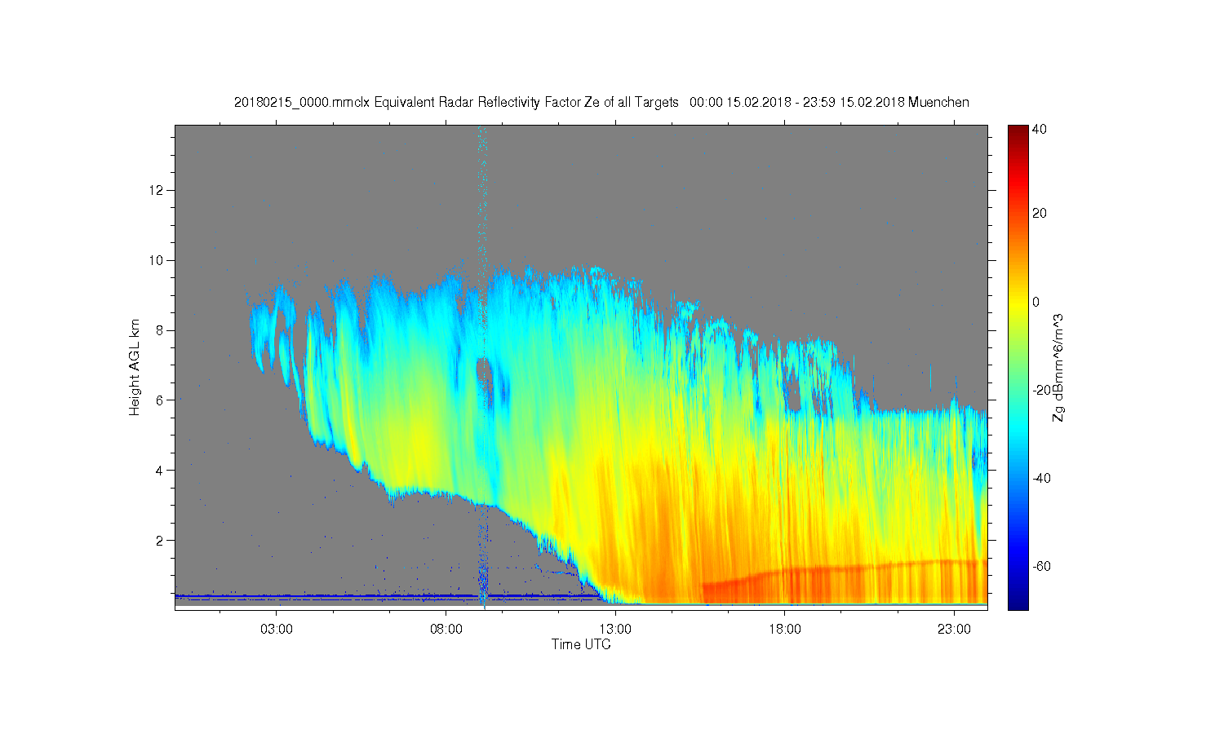Viewport: 1224px width, 734px height.
Task: Click the word "Muenchen" in the plot title
Action: (x=938, y=103)
